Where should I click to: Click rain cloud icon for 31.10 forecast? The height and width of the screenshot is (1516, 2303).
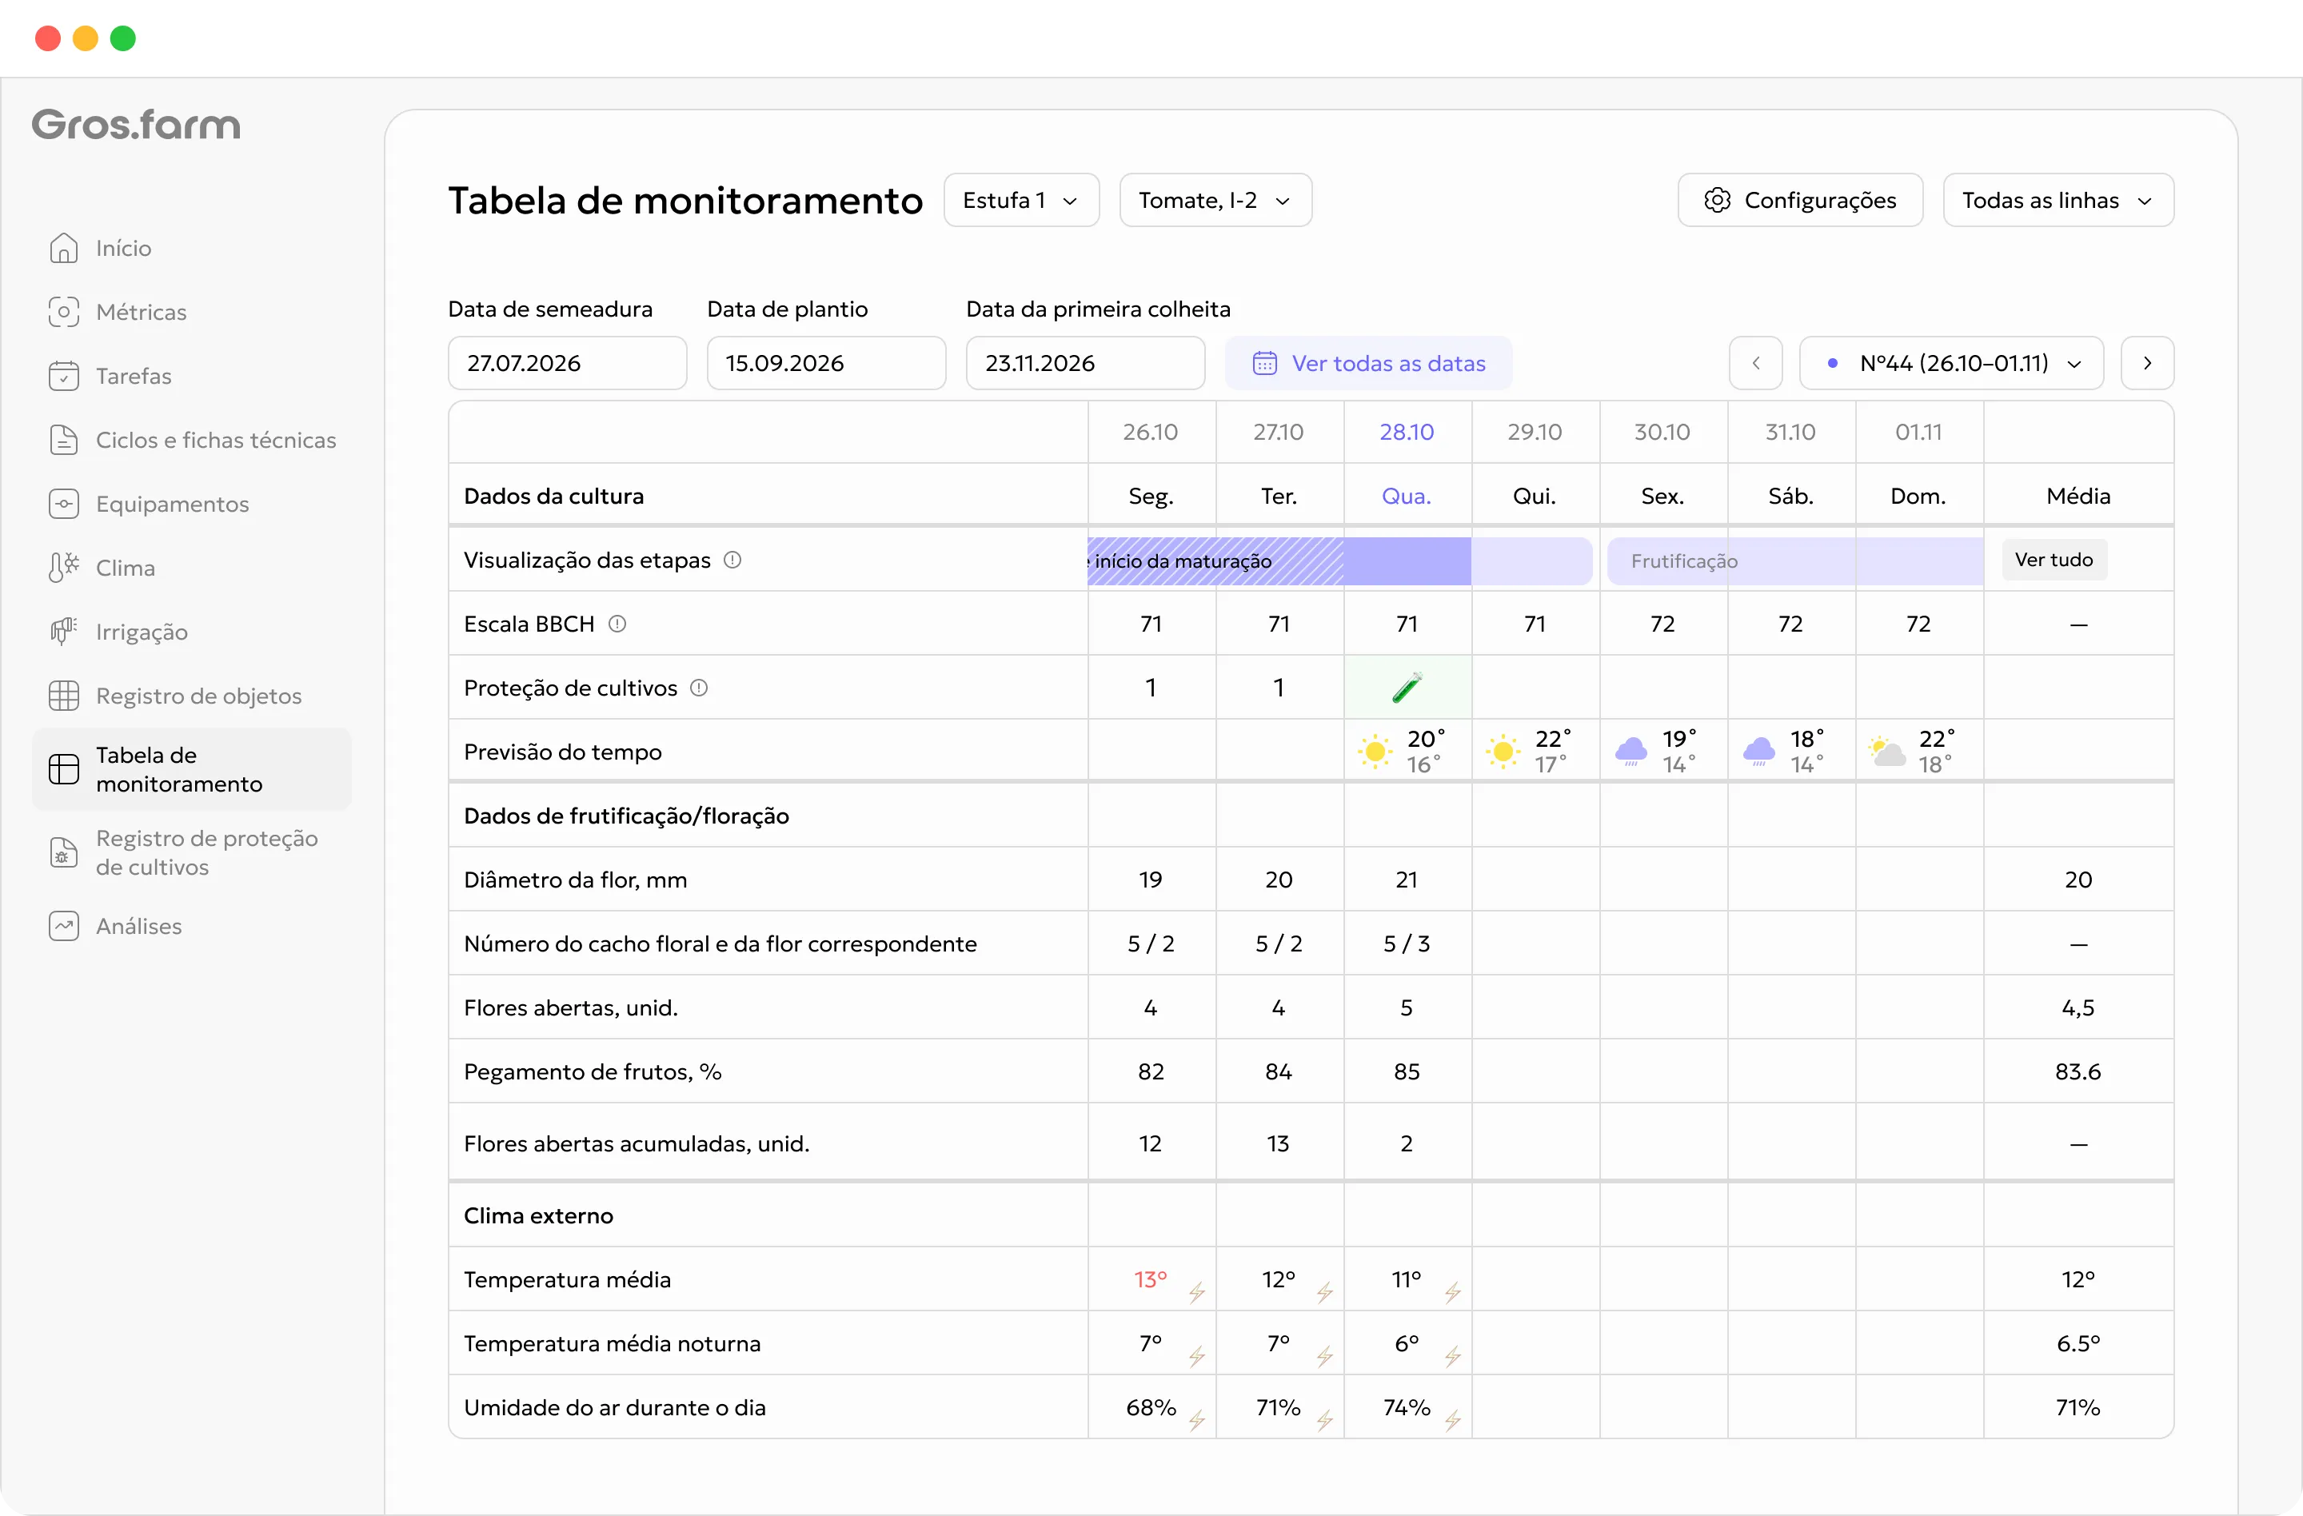[1759, 752]
